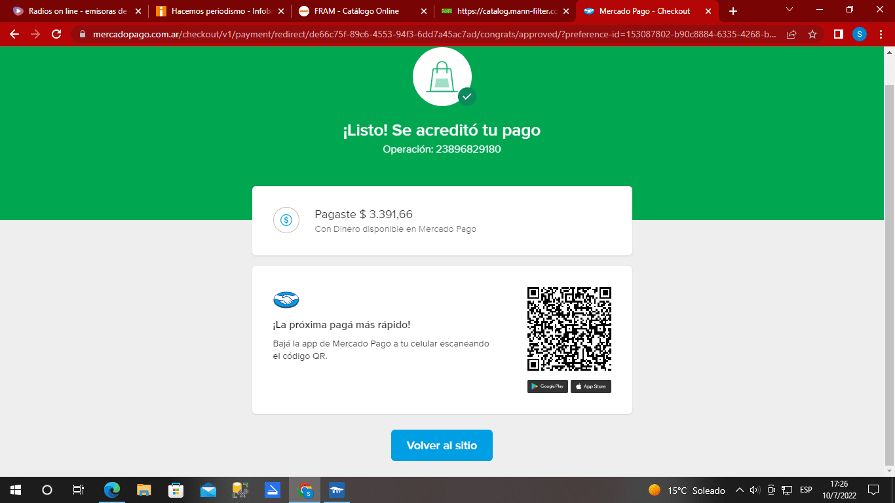
Task: Open the Meet Now camera tray icon
Action: point(771,490)
